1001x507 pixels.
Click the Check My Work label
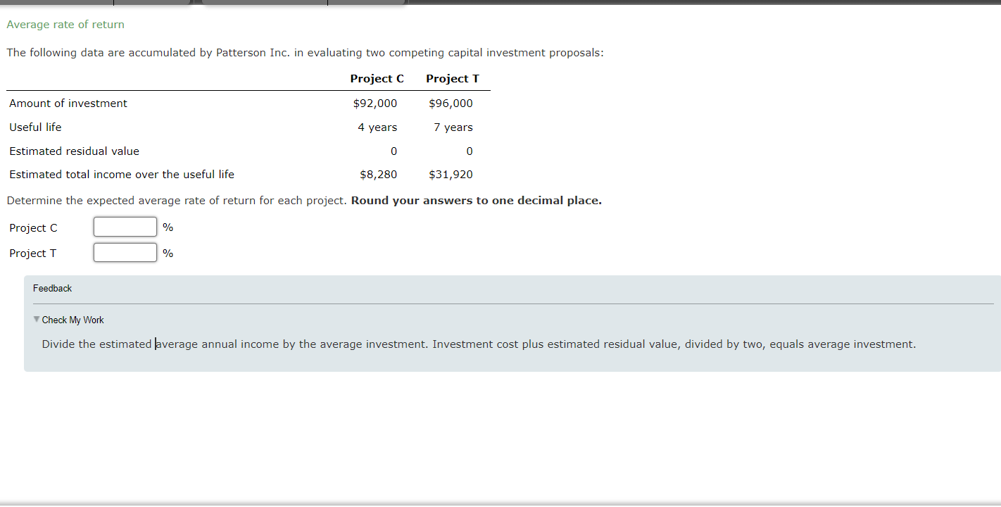[x=73, y=320]
